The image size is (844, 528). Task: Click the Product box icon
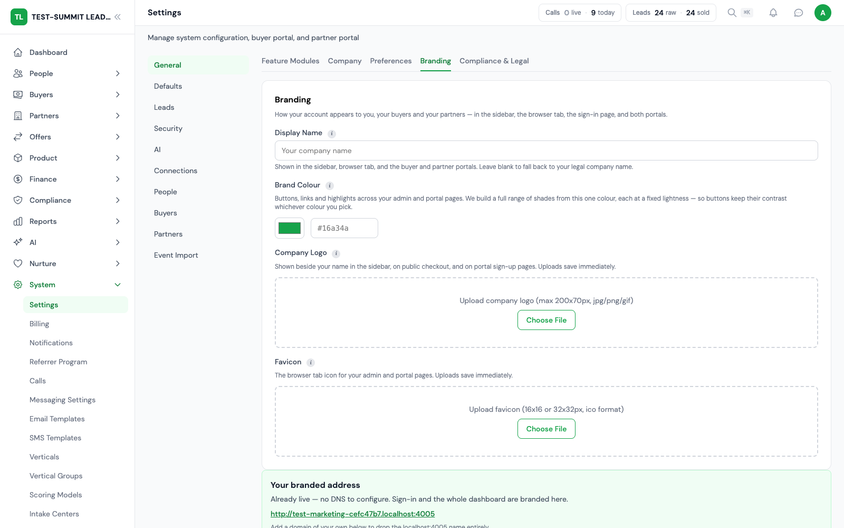pyautogui.click(x=18, y=158)
